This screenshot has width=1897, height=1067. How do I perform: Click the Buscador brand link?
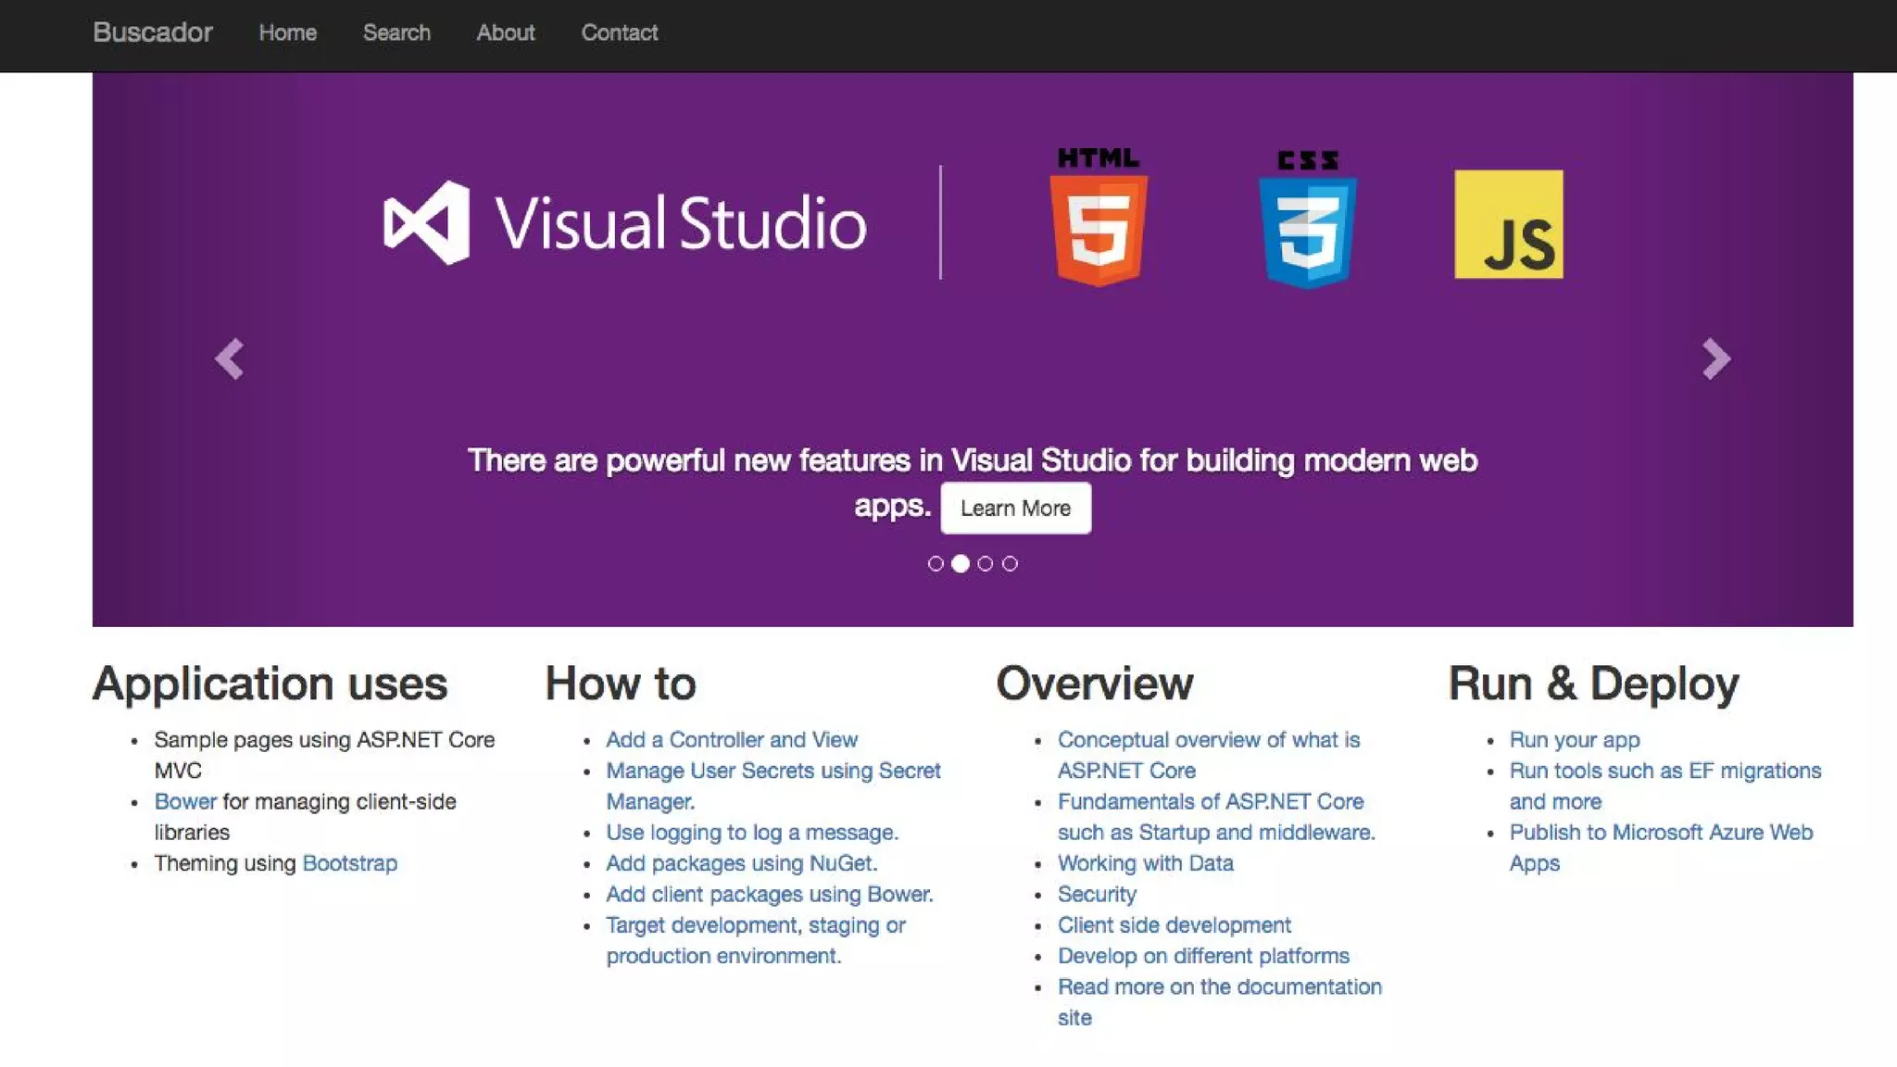pyautogui.click(x=153, y=33)
